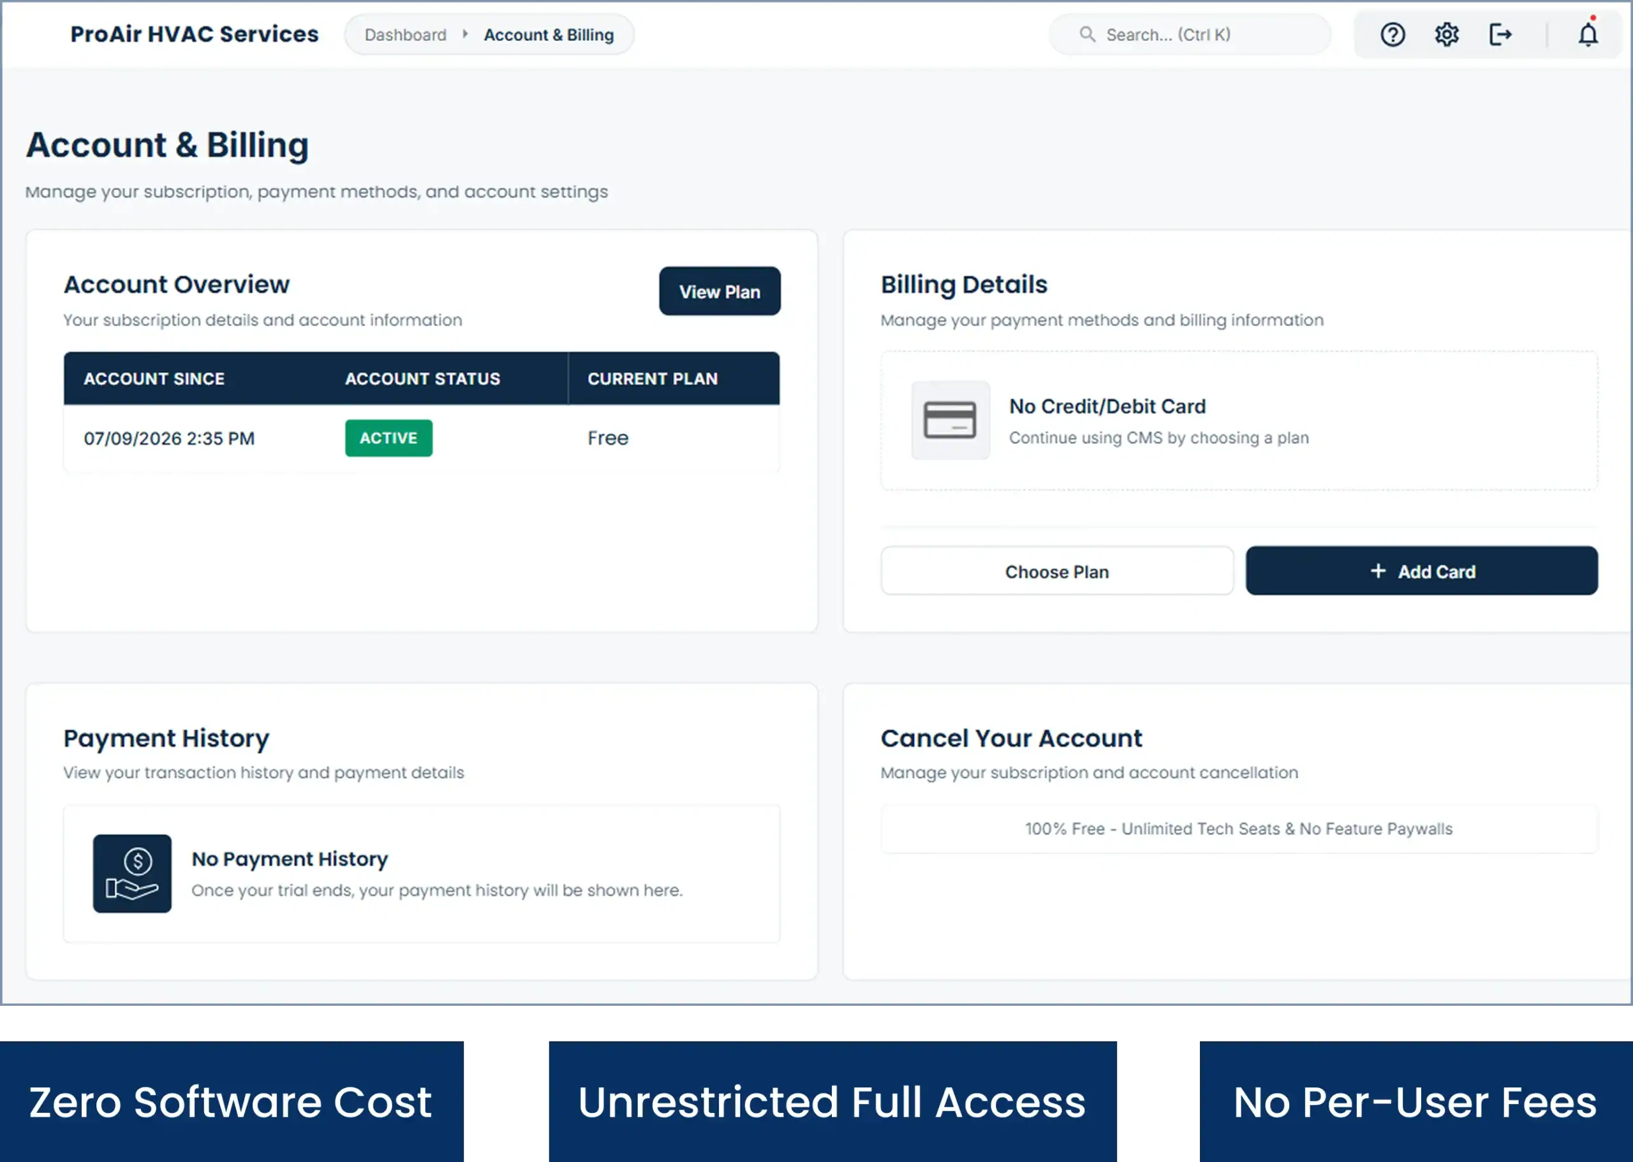This screenshot has width=1633, height=1162.
Task: Click the date 07/09/2026 2:35 PM
Action: click(169, 438)
